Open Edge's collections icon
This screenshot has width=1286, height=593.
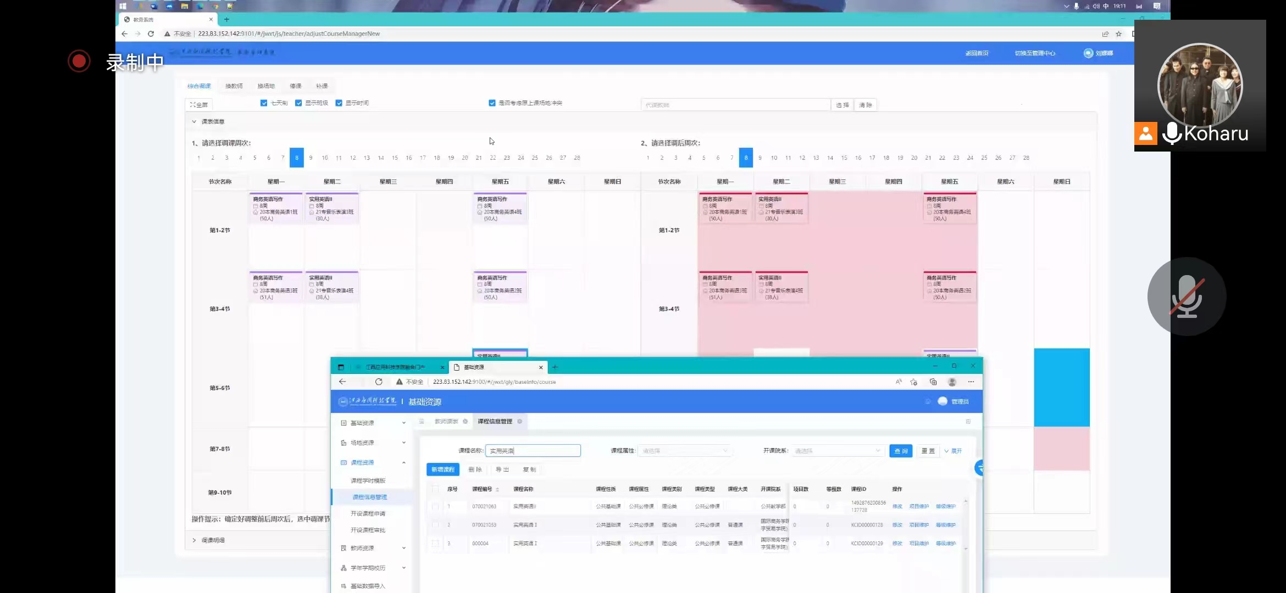[933, 382]
